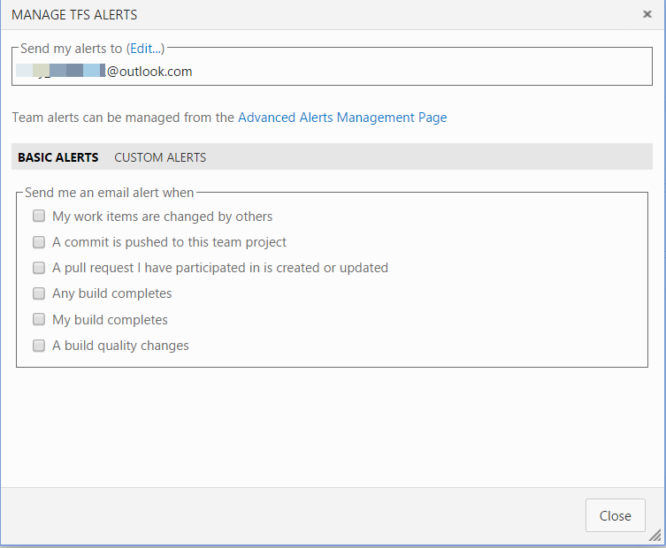Screen dimensions: 666x548
Task: Tick the pull request created or updated checkbox
Action: pos(39,267)
